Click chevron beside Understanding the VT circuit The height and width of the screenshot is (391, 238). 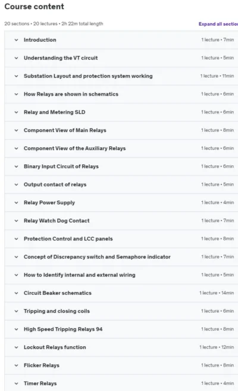(16, 58)
